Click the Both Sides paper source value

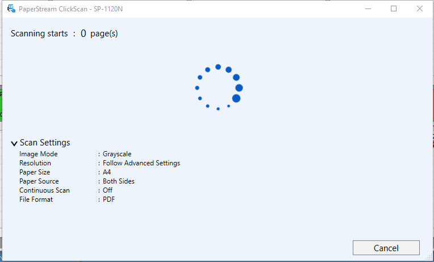pos(119,181)
